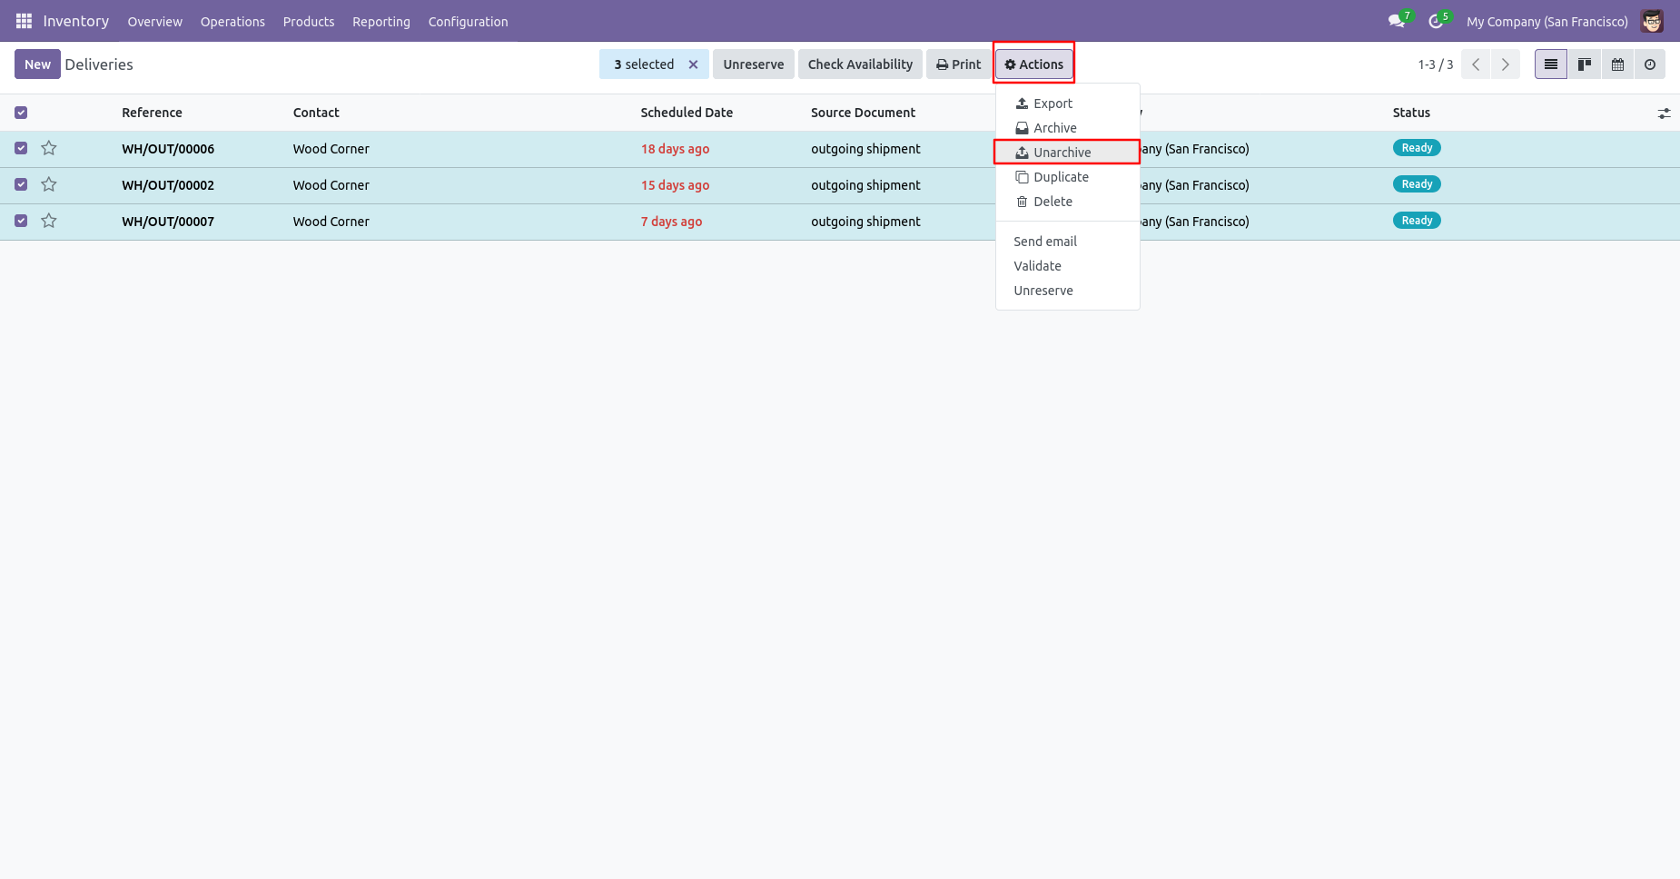Choose Duplicate from Actions menu
The image size is (1680, 879).
(x=1067, y=177)
